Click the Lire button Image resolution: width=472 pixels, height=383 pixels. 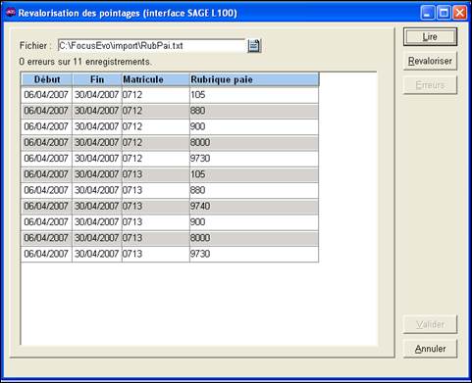430,37
